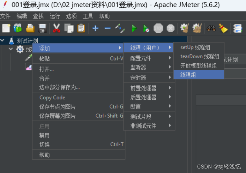The width and height of the screenshot is (246, 173).
Task: Expand the 定时器 submenu
Action: point(149,77)
